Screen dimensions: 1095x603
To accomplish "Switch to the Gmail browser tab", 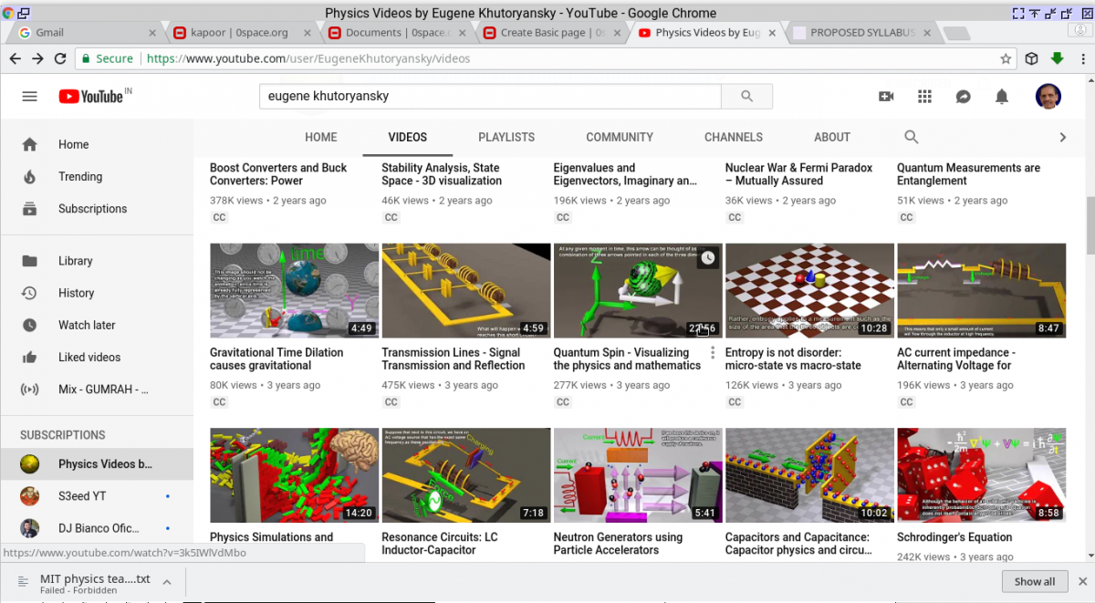I will click(87, 33).
